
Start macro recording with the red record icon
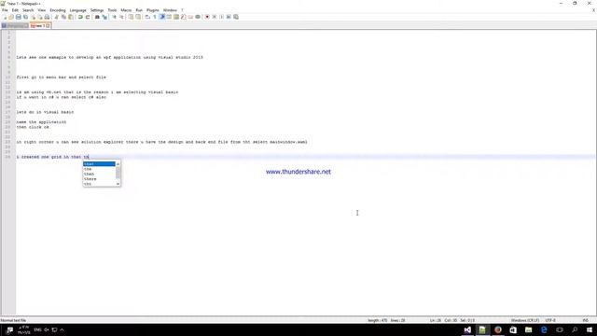[x=207, y=17]
